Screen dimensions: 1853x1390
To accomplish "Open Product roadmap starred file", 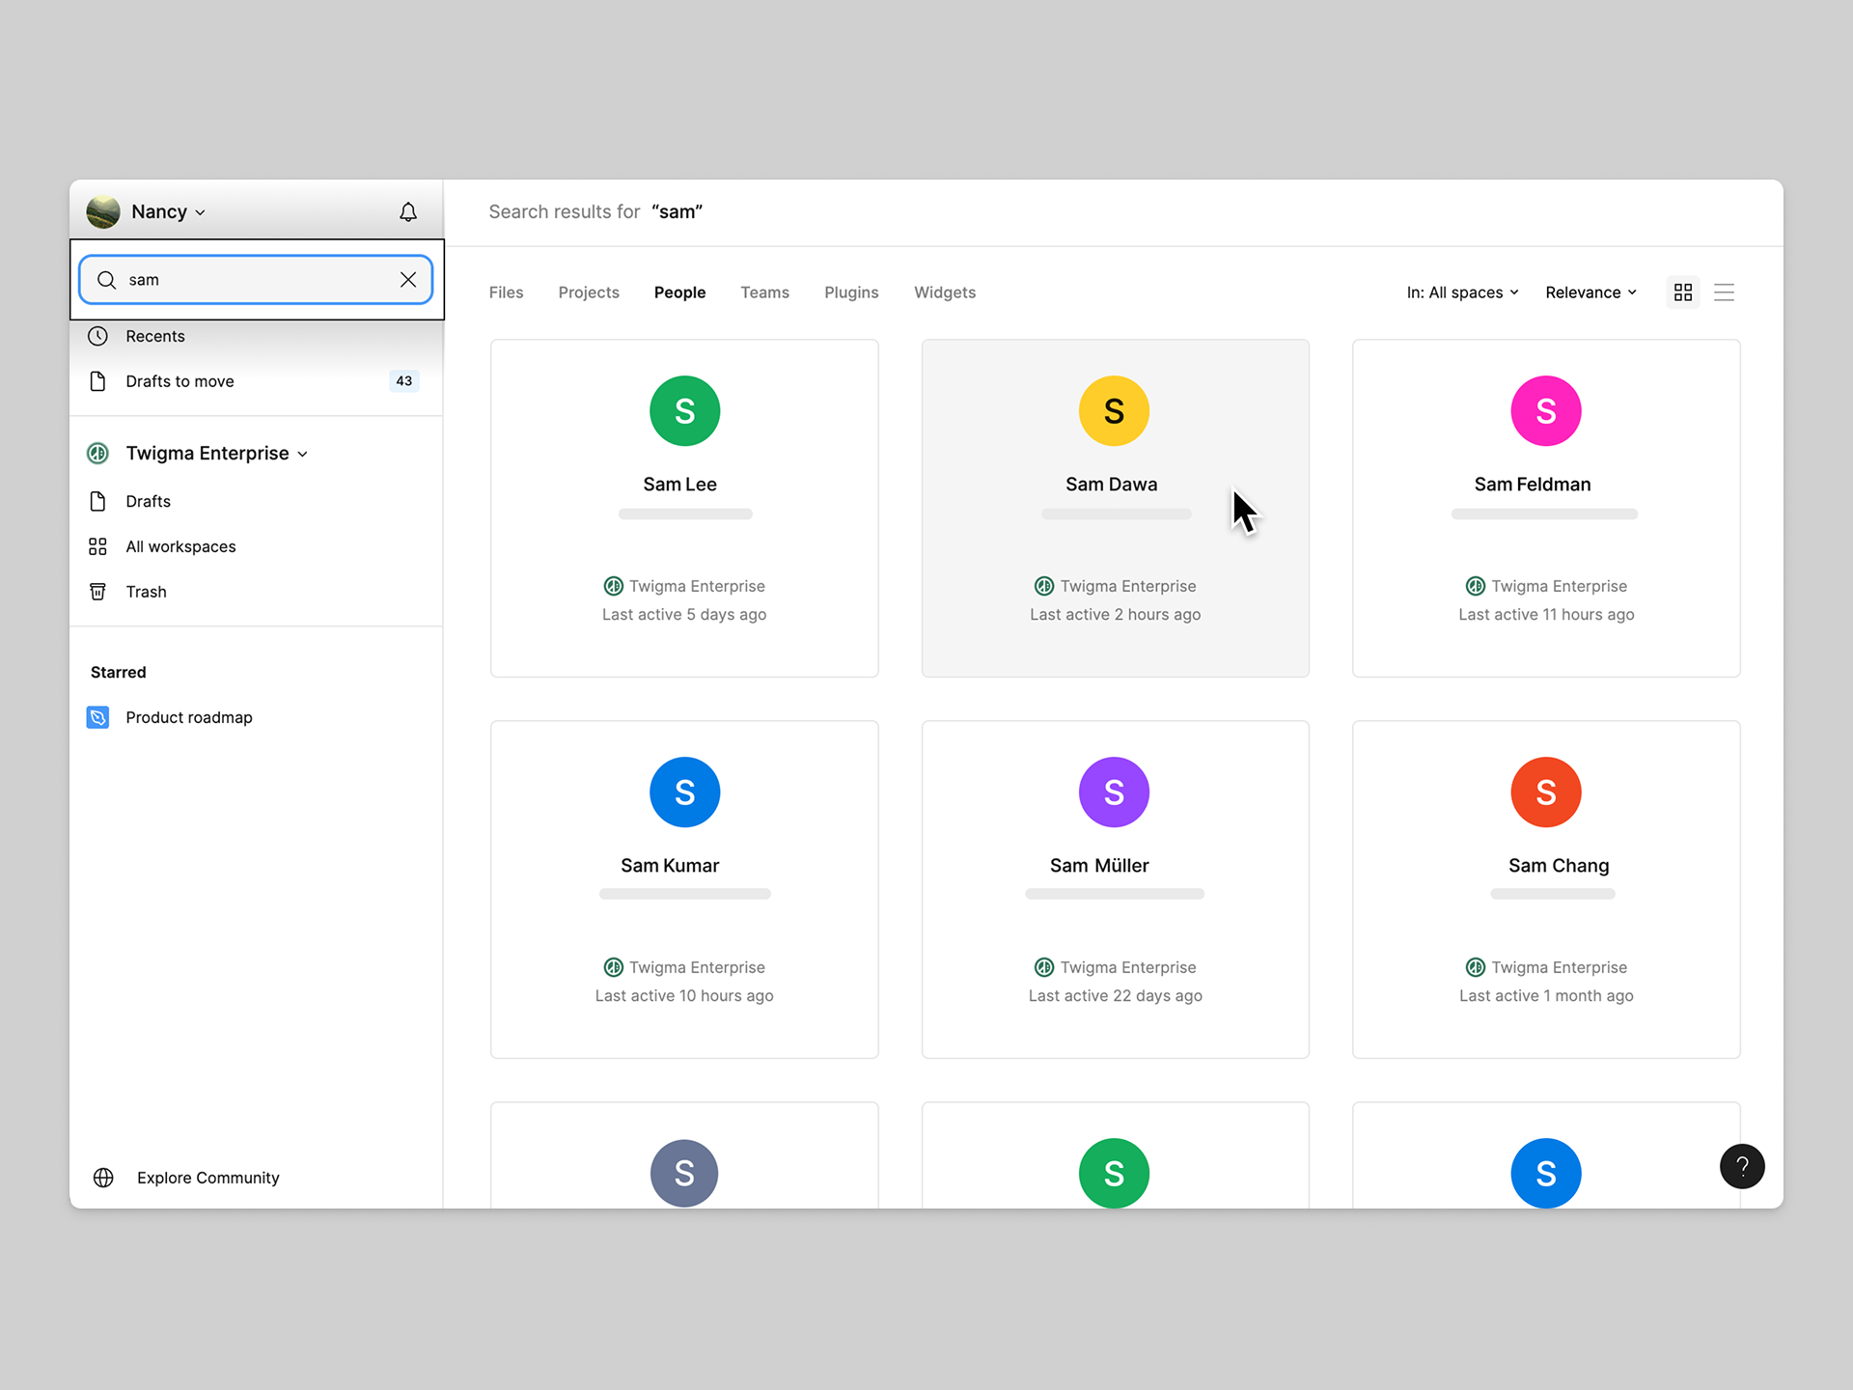I will point(188,717).
